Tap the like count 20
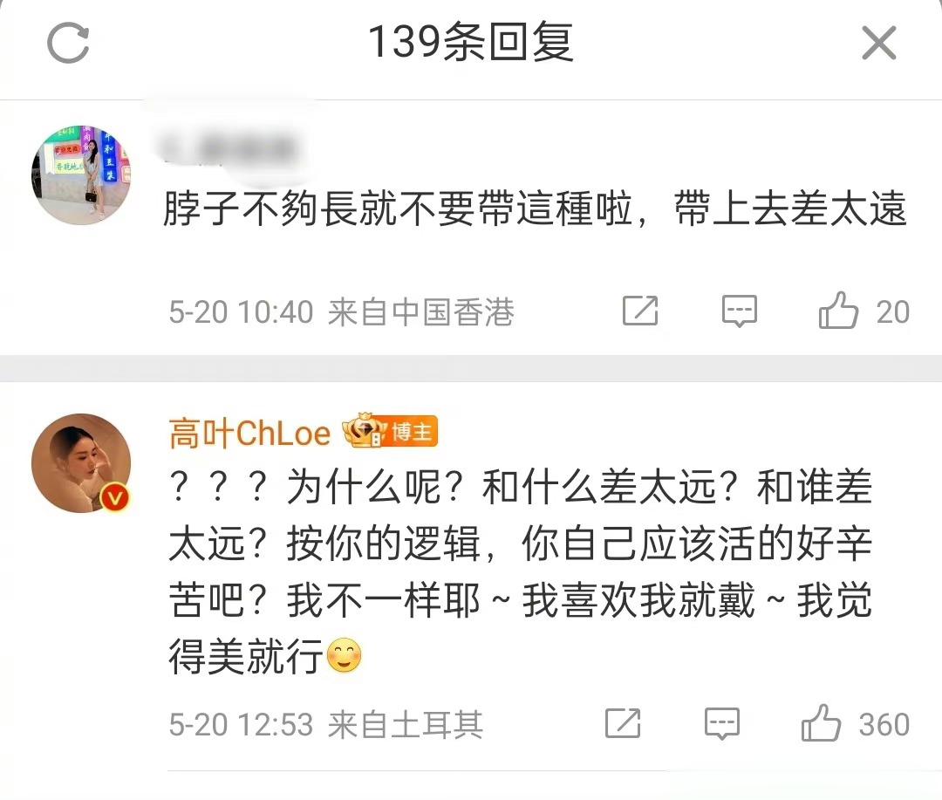Viewport: 942px width, 800px height. (893, 312)
